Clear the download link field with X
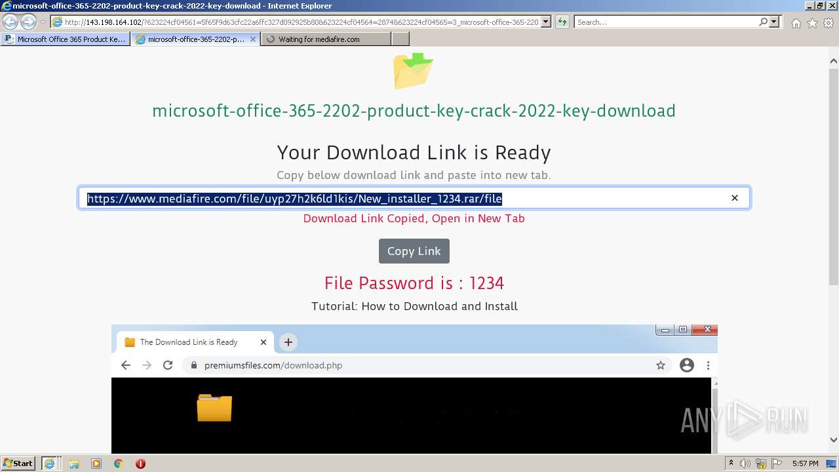This screenshot has height=472, width=839. tap(735, 198)
